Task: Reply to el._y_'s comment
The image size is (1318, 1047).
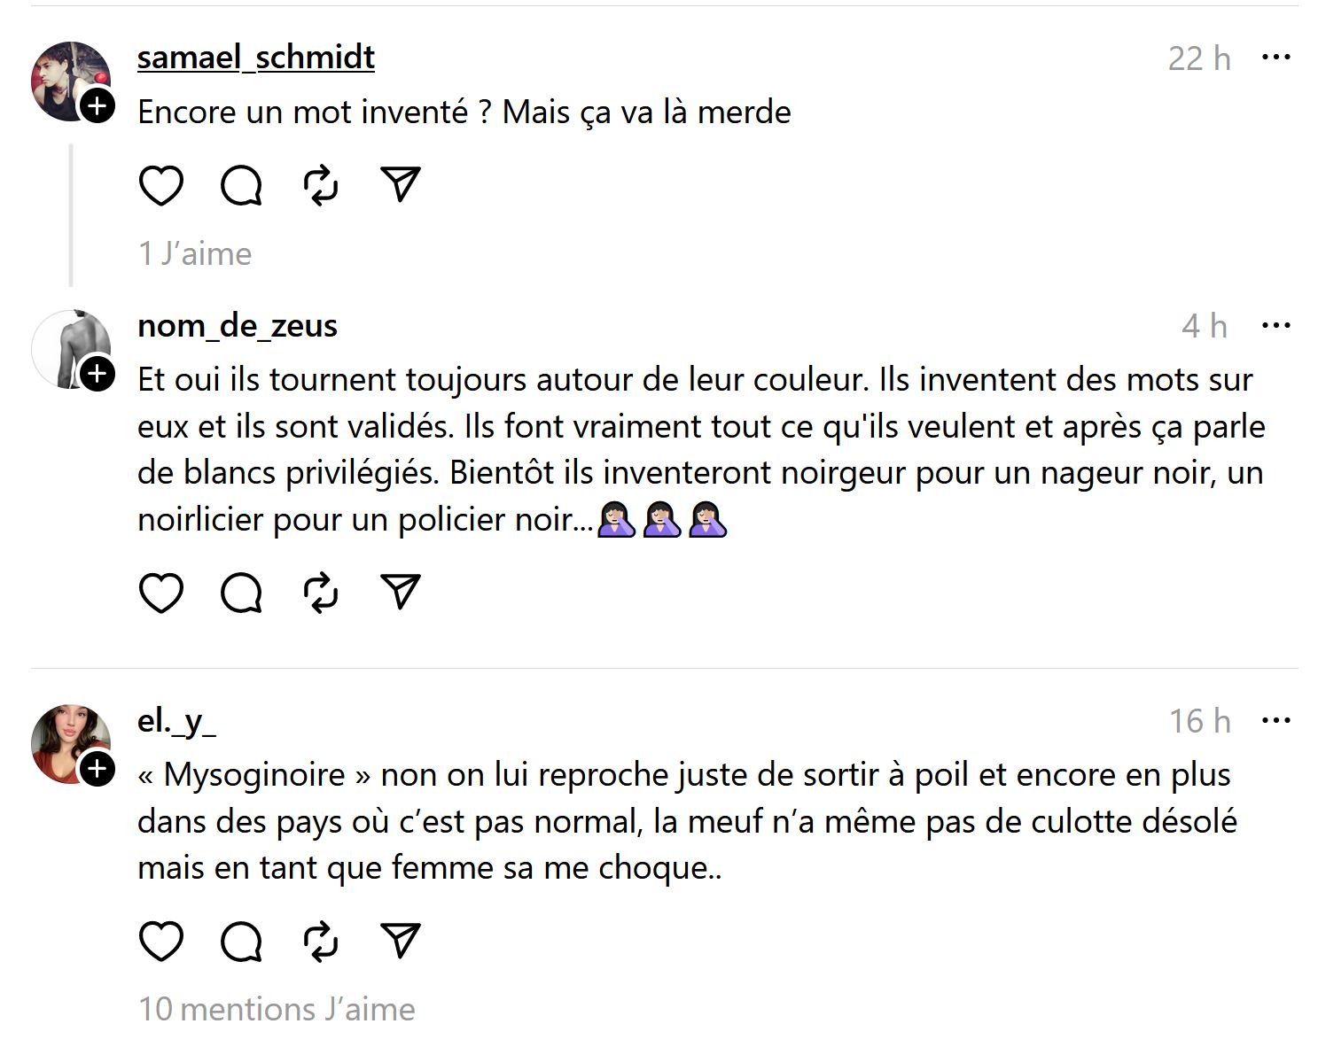Action: click(x=241, y=941)
